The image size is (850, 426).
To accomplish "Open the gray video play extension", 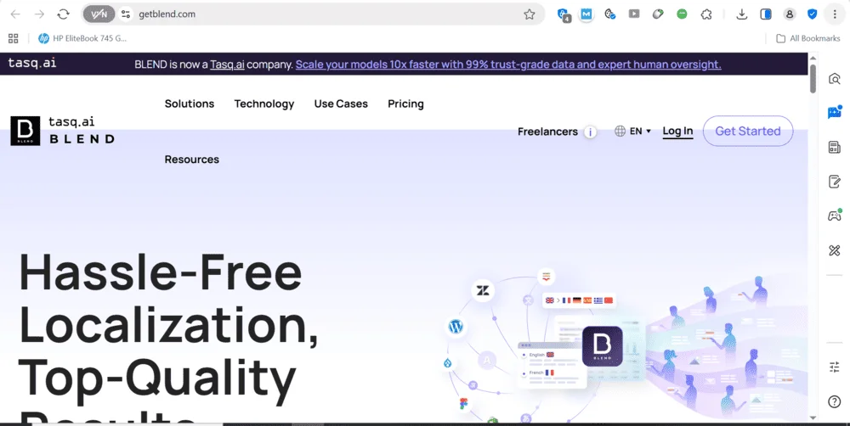I will [634, 14].
